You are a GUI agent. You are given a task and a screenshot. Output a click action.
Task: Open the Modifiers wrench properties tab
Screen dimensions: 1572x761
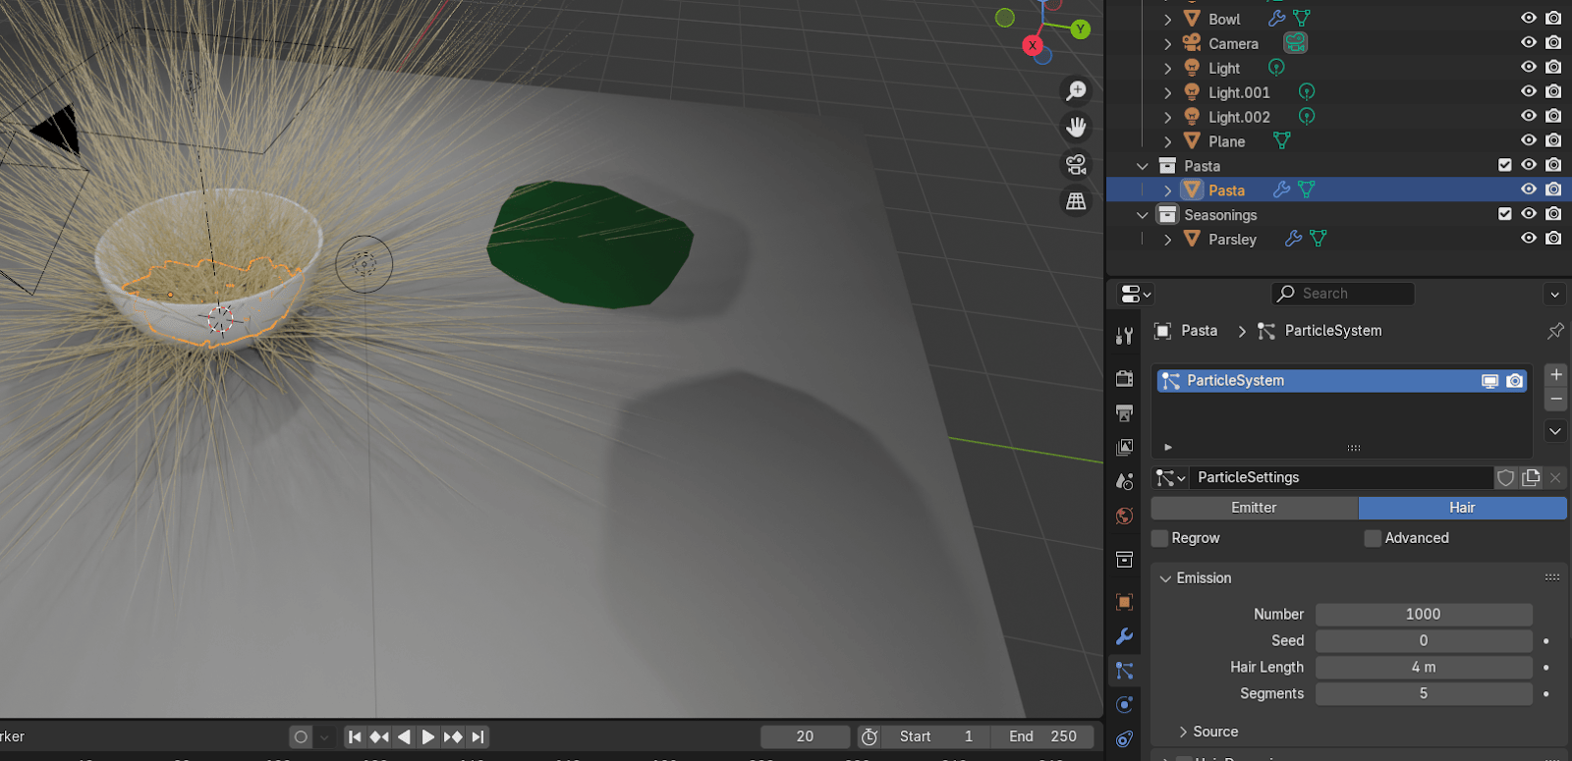(x=1125, y=636)
